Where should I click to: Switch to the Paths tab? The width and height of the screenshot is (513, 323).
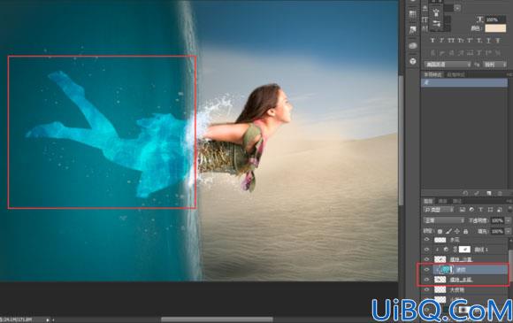click(456, 201)
